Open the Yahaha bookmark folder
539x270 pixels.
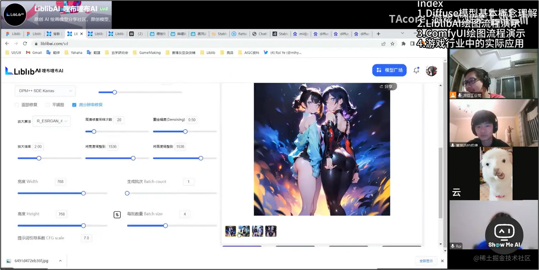pos(73,53)
